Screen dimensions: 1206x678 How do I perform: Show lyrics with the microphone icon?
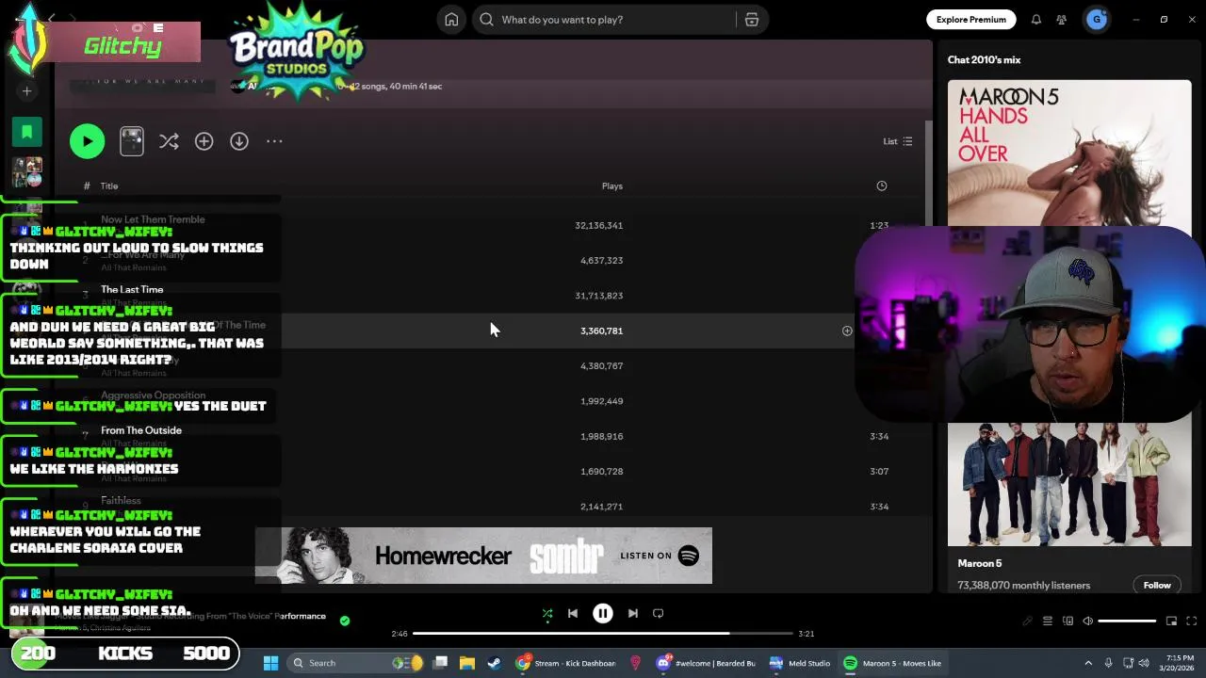(1027, 621)
